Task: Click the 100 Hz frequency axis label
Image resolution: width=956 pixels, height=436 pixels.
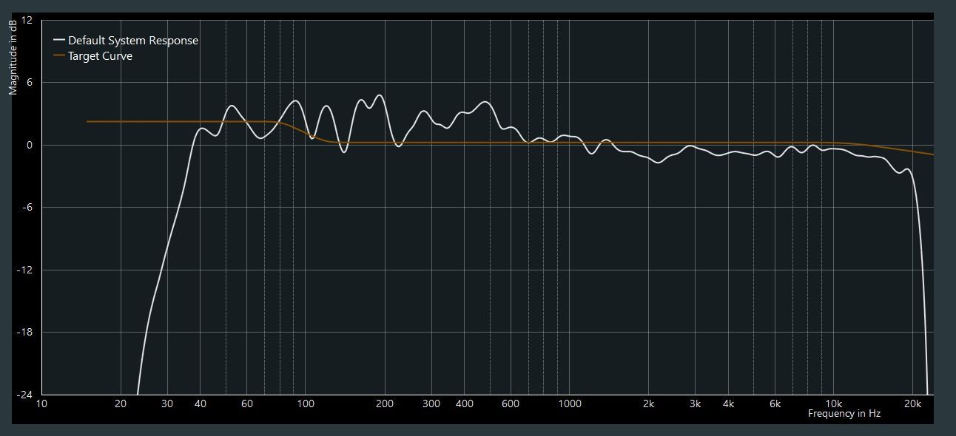Action: tap(306, 404)
